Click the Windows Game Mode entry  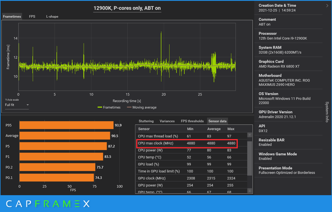pyautogui.click(x=288, y=156)
